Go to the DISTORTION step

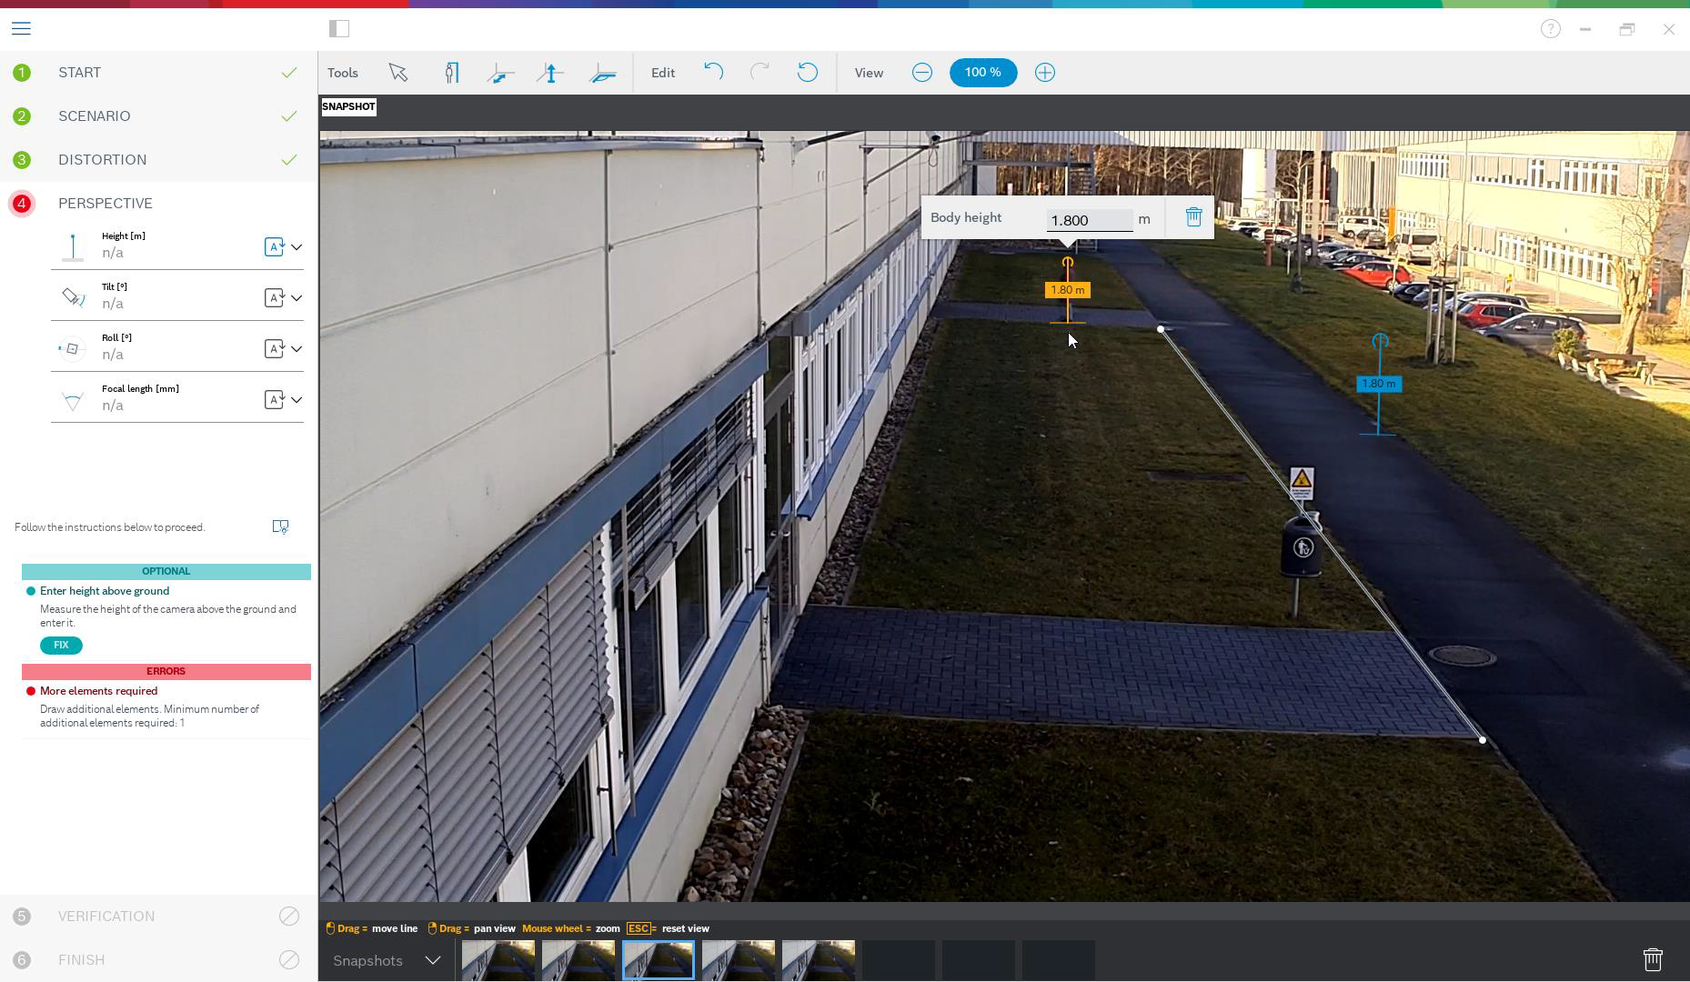102,160
